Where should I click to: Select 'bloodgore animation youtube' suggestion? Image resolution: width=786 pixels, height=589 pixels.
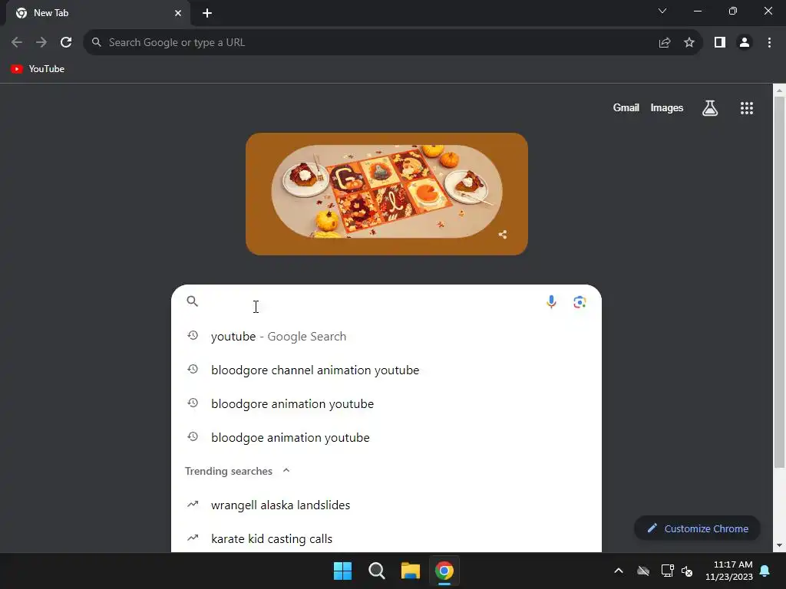387,403
